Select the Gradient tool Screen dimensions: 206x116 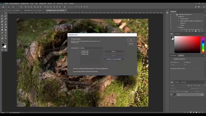tap(5, 27)
